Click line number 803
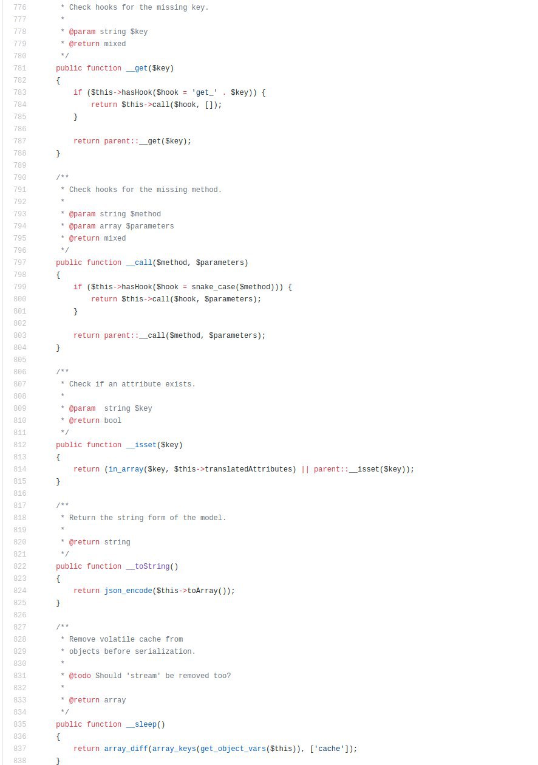 (x=19, y=335)
